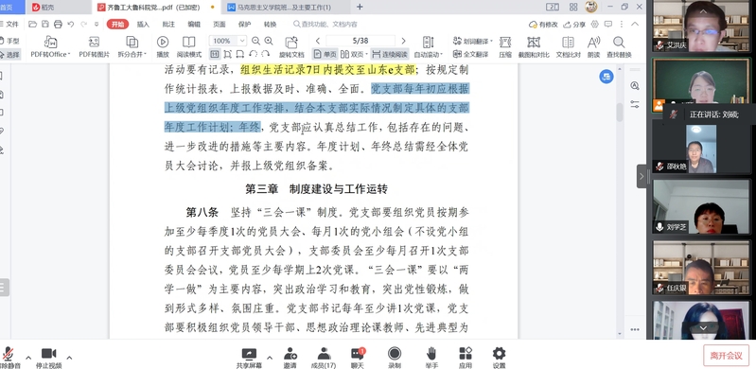Toggle 连续阅读 continuous reading
756x369 pixels.
(x=390, y=55)
